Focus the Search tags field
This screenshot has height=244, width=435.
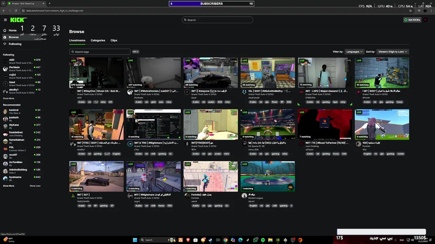[100, 52]
